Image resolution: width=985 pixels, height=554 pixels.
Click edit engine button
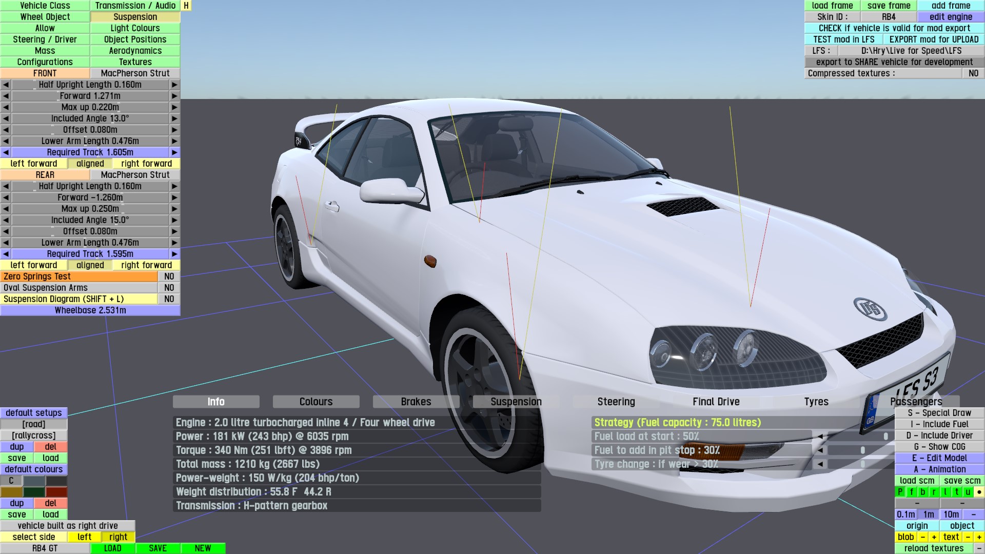pos(951,17)
